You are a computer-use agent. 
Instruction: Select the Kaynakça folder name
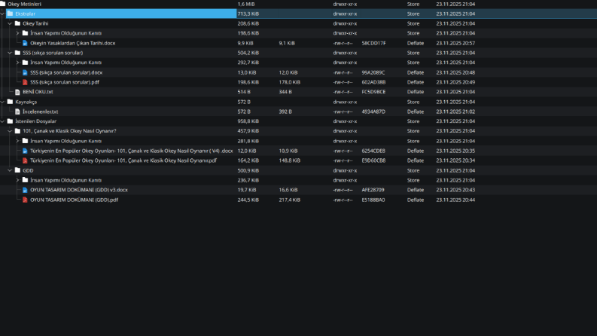click(x=26, y=102)
